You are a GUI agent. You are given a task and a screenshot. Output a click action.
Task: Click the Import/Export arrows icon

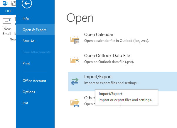pyautogui.click(x=75, y=81)
